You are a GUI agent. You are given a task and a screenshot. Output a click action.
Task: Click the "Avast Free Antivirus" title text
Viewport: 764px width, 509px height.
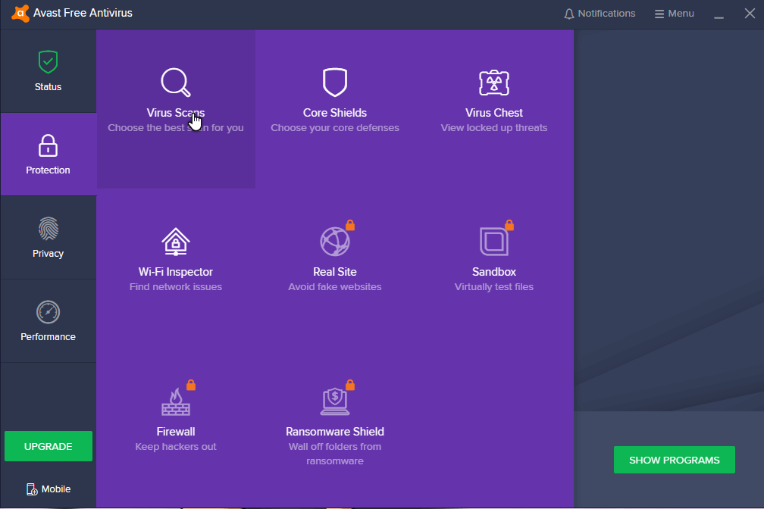point(83,13)
